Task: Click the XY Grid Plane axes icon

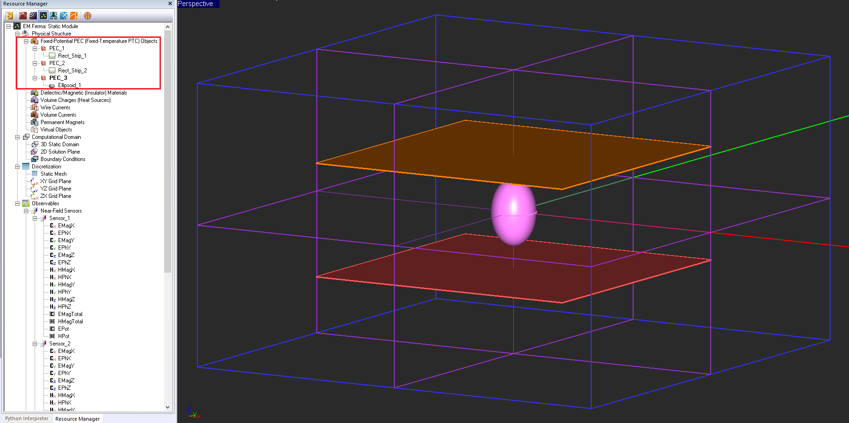Action: (x=35, y=181)
